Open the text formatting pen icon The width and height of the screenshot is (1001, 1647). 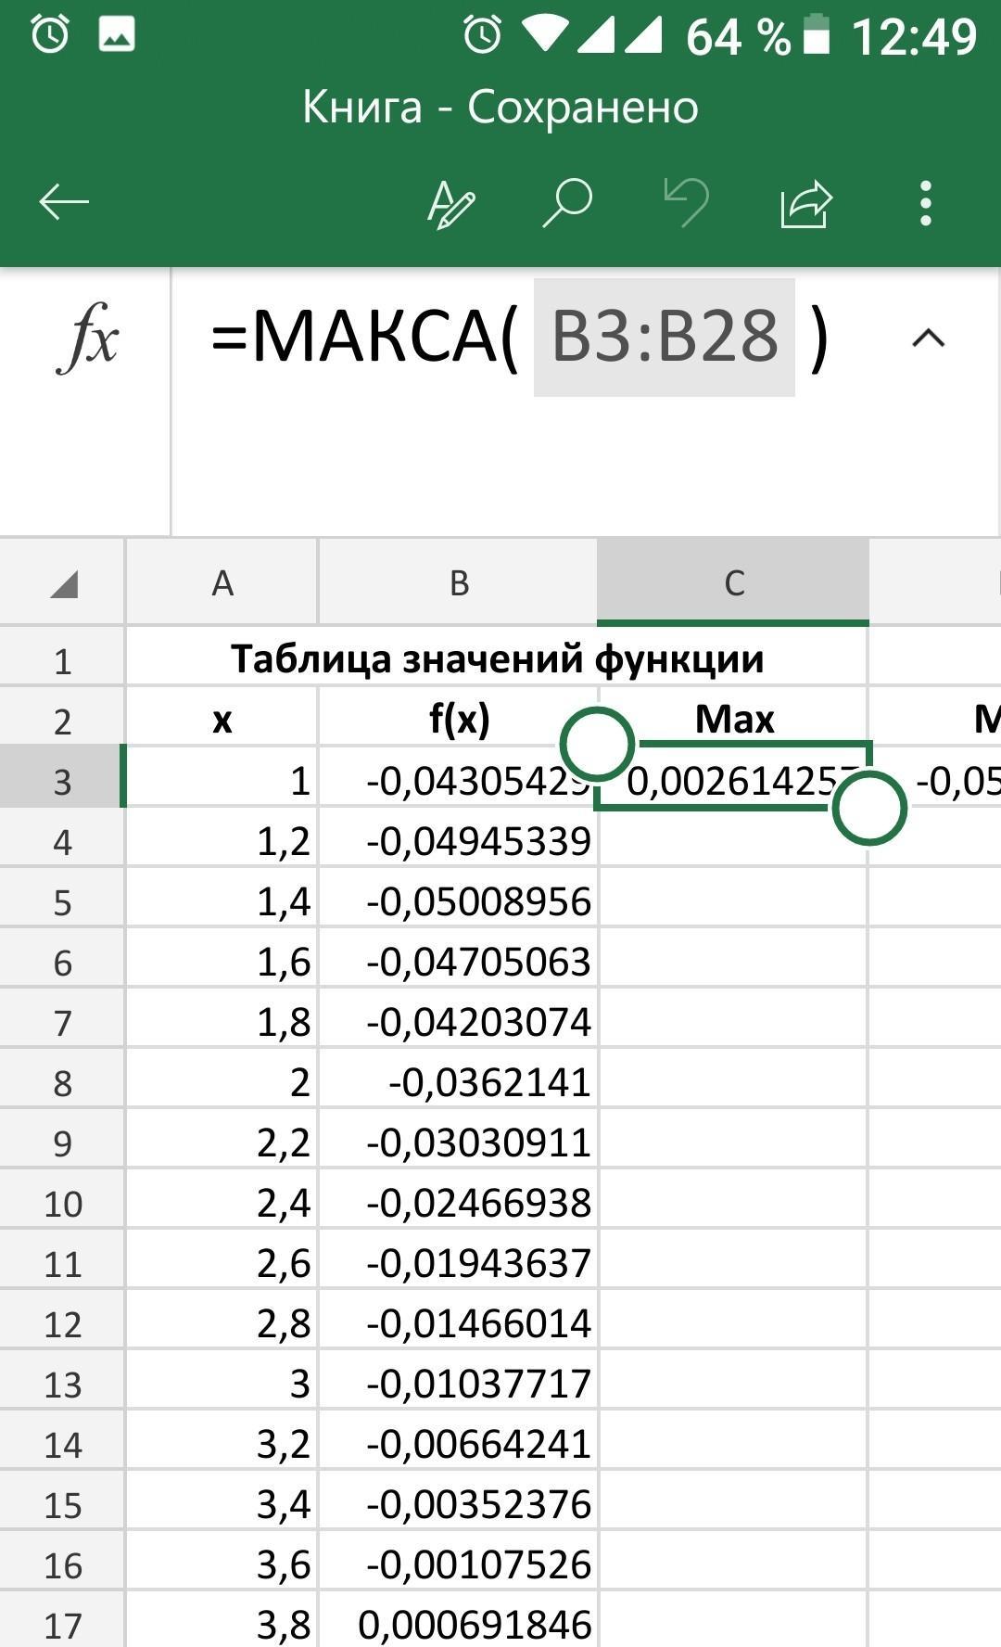pyautogui.click(x=450, y=203)
